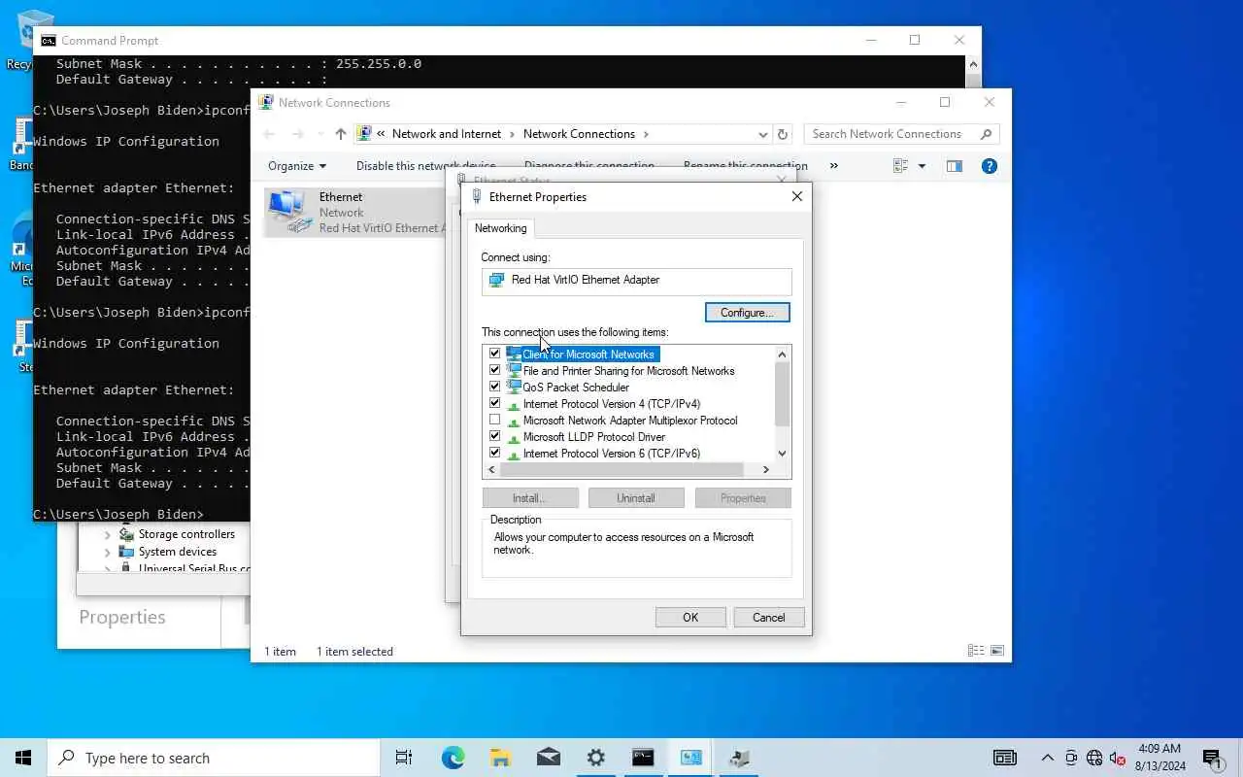
Task: Open address bar history dropdown
Action: click(763, 134)
